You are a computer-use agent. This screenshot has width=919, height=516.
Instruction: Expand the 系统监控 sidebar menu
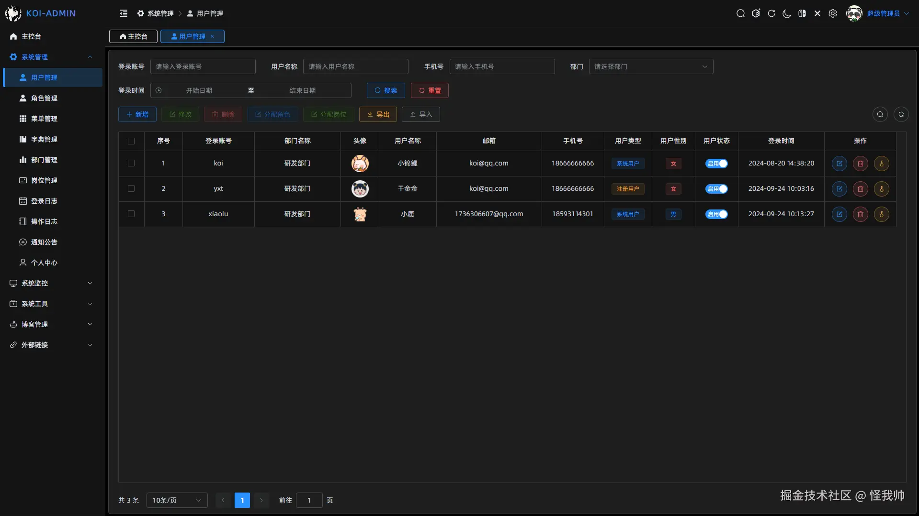[x=51, y=283]
